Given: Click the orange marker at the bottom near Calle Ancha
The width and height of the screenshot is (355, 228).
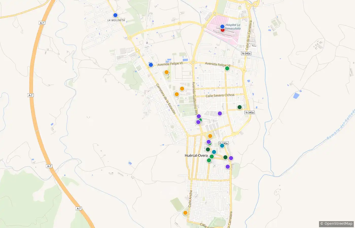Looking at the screenshot, I should (185, 213).
